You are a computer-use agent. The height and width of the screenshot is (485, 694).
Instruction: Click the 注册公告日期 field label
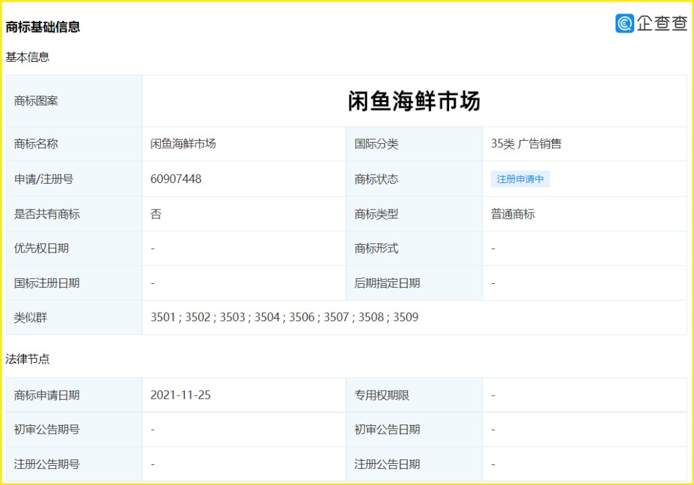pos(387,464)
